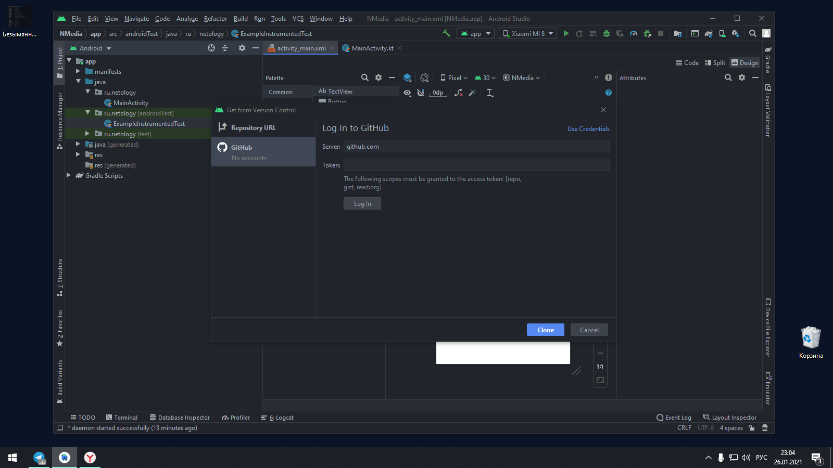
Task: Click the Use Credentials link
Action: coord(588,128)
